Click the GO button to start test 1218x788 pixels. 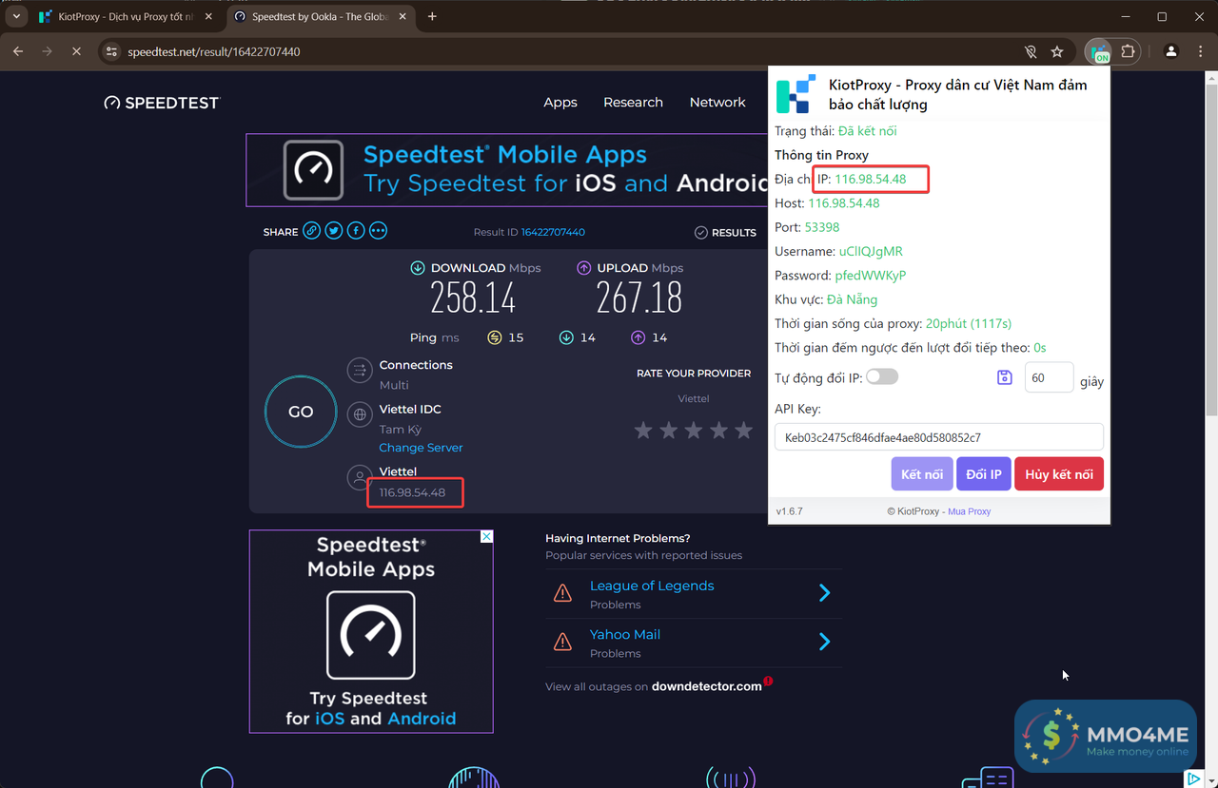point(301,412)
